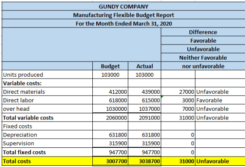245x167 pixels.
Task: Click total fixed budget 947700
Action: coord(110,152)
